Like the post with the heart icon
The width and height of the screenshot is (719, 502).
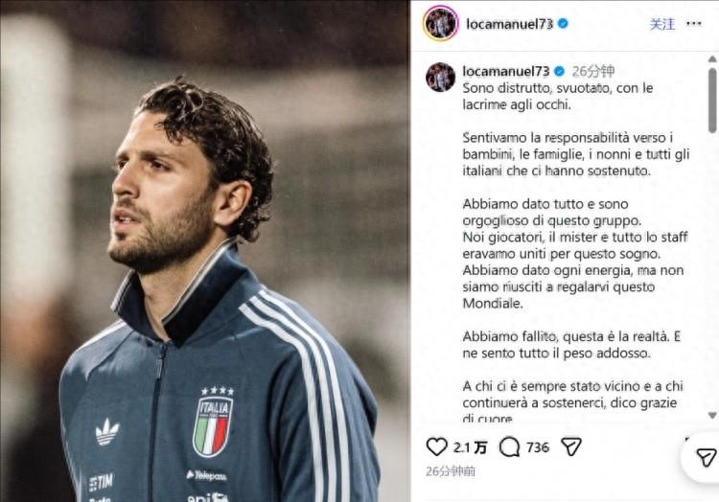click(437, 446)
